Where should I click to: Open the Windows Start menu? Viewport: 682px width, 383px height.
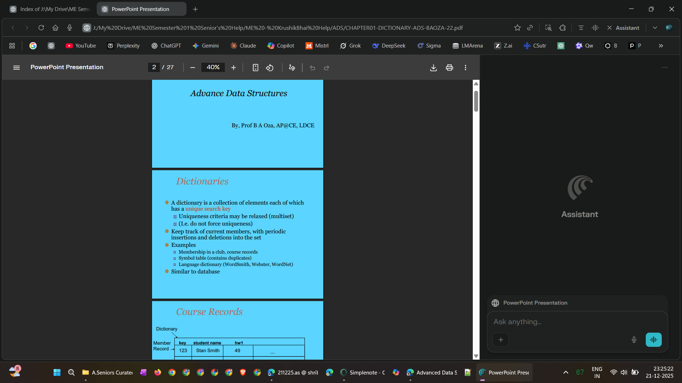57,372
